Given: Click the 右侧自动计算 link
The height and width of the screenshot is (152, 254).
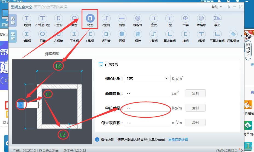Looking at the screenshot, I should [x=178, y=139].
